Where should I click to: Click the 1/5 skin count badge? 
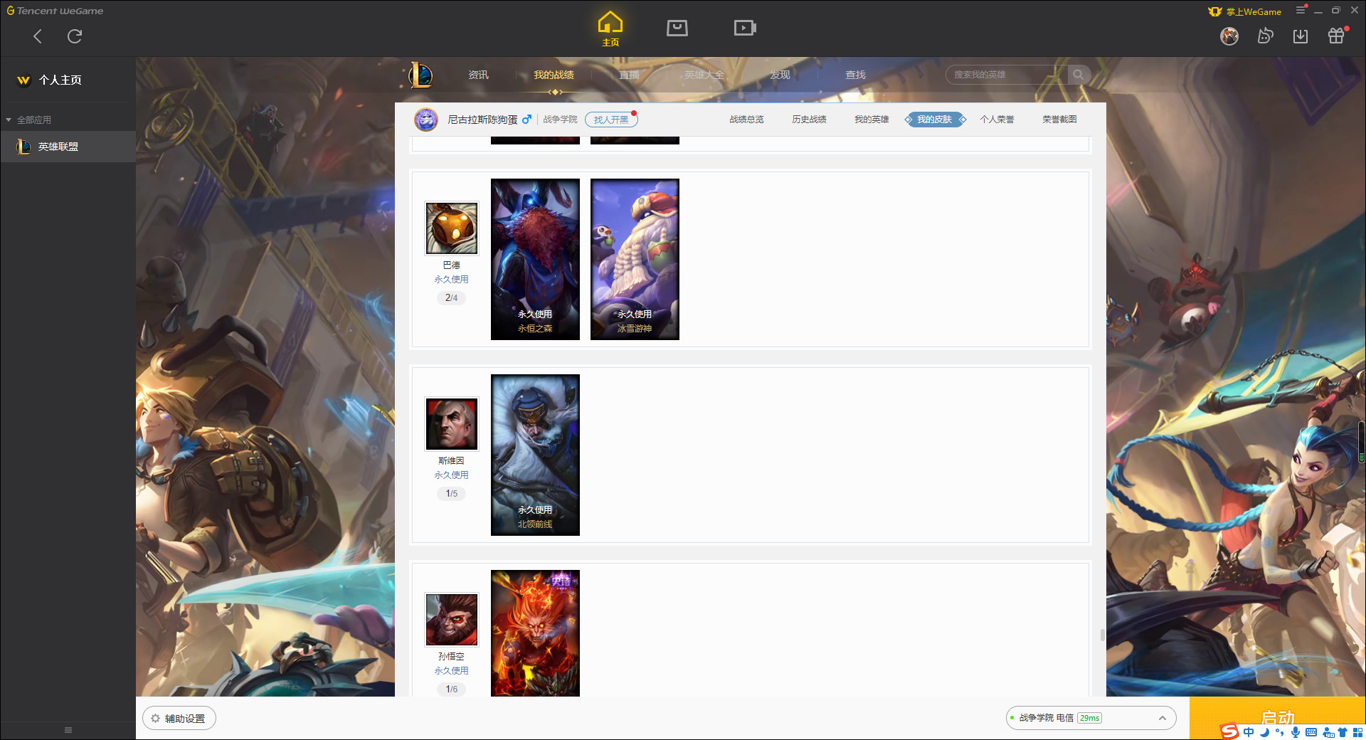pos(451,493)
